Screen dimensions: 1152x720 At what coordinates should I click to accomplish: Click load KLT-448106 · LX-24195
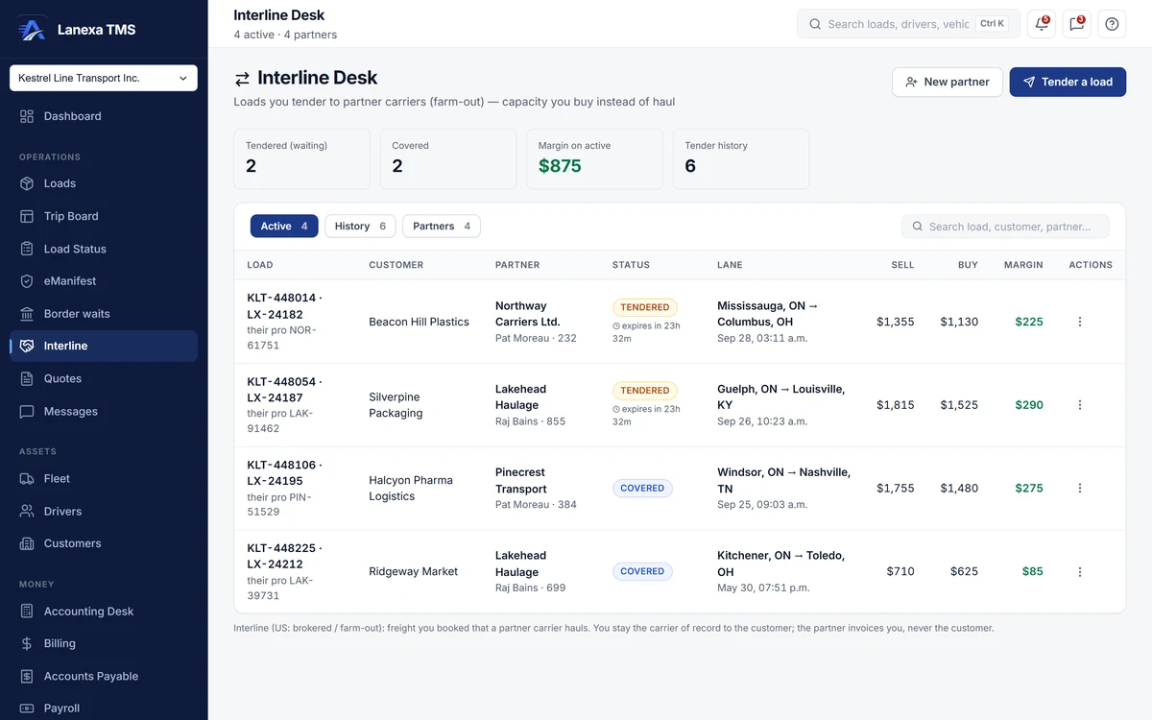click(284, 472)
